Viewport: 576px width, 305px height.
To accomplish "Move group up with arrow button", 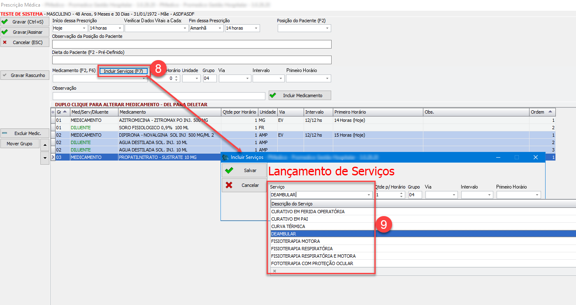I will pos(45,143).
